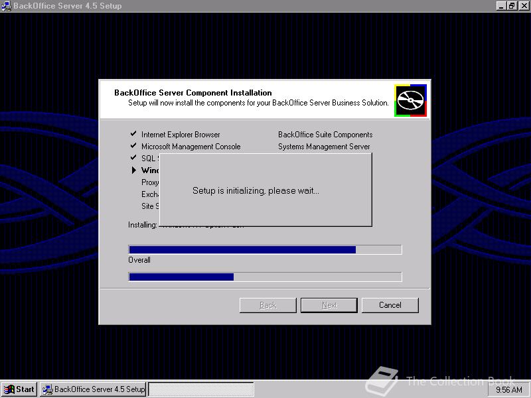Viewport: 531px width, 398px height.
Task: Minimize the BackOffice Server Setup window
Action: click(502, 6)
